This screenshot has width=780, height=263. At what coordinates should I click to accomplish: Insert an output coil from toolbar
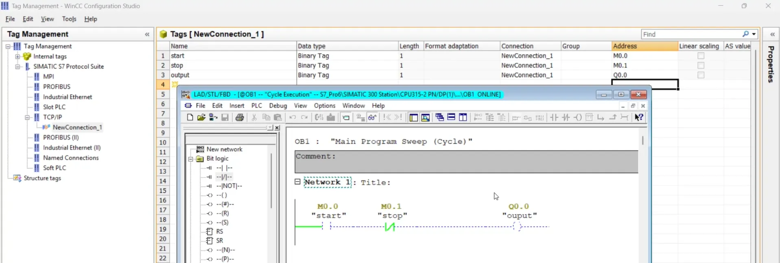578,117
